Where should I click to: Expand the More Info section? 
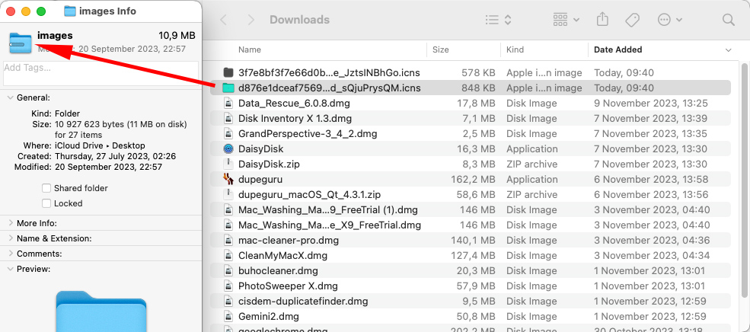10,223
